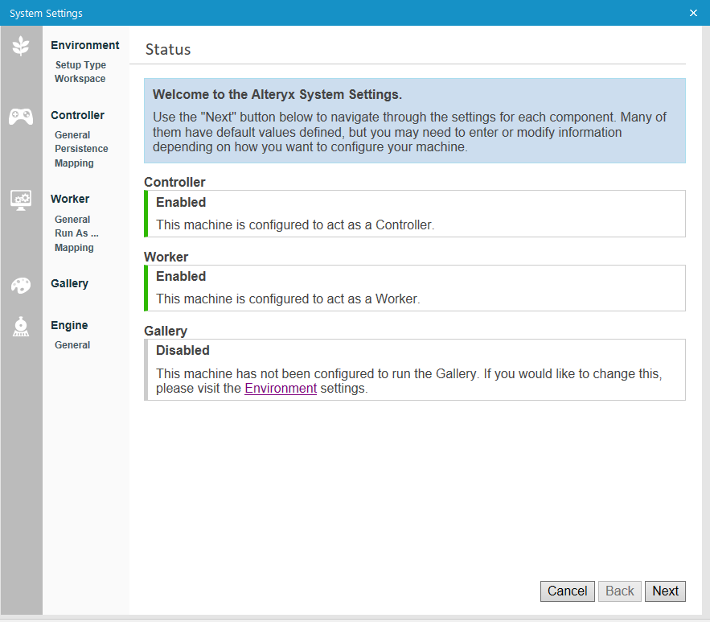The image size is (710, 622).
Task: Open Persistence settings under Controller
Action: (x=81, y=149)
